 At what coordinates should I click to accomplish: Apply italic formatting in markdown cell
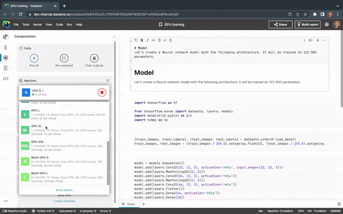click(147, 40)
